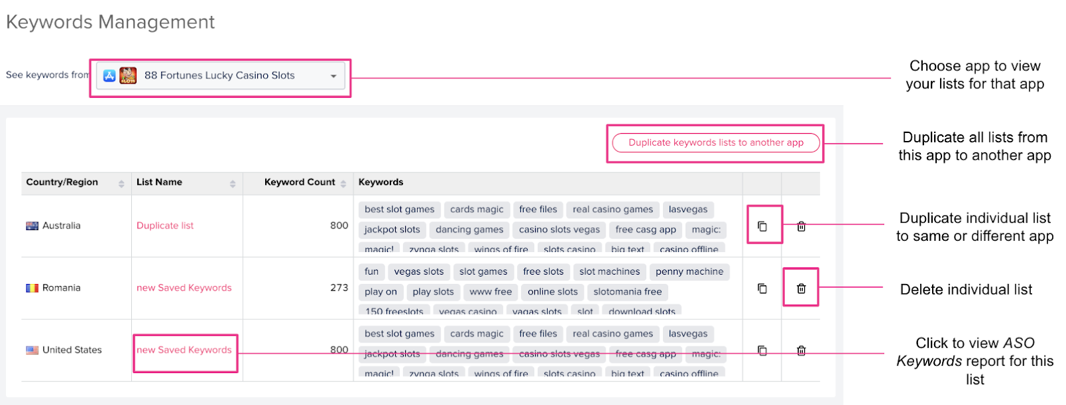This screenshot has height=405, width=1066.
Task: Sort by the List Name column
Action: [233, 184]
